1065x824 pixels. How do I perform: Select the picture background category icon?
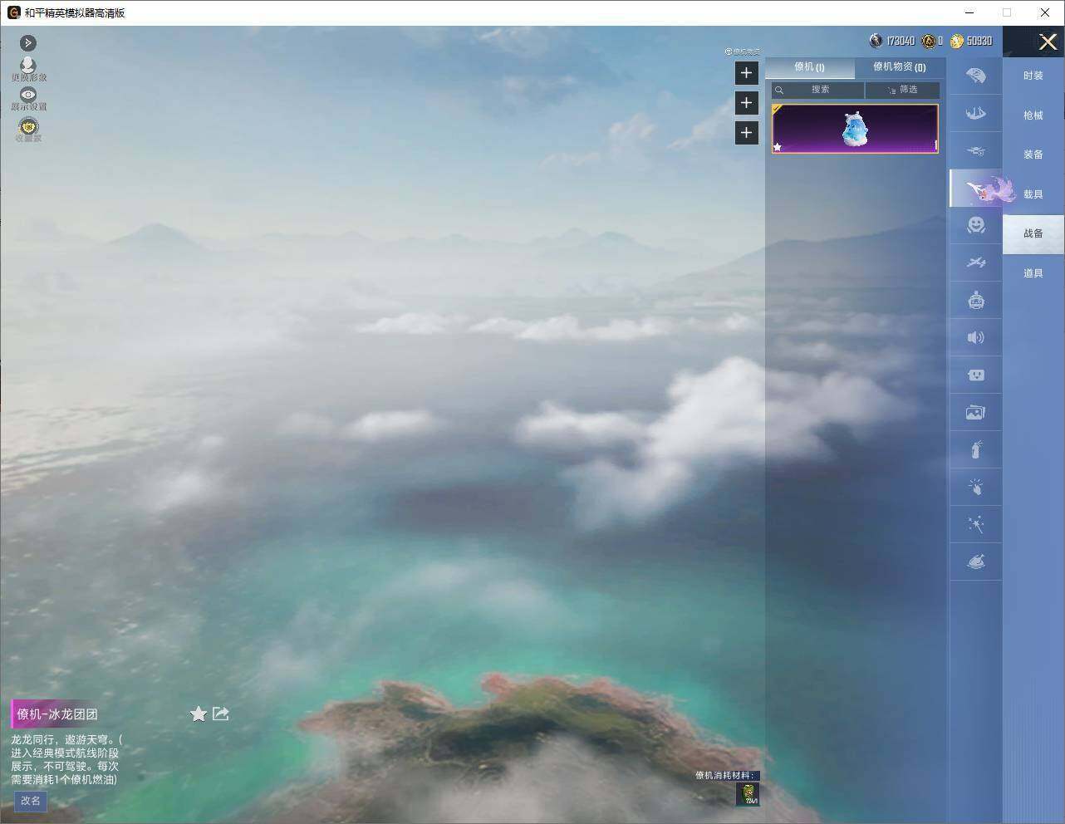click(976, 412)
